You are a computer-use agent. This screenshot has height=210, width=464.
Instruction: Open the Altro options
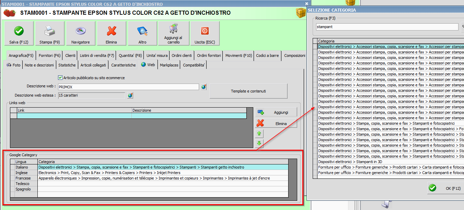(142, 33)
